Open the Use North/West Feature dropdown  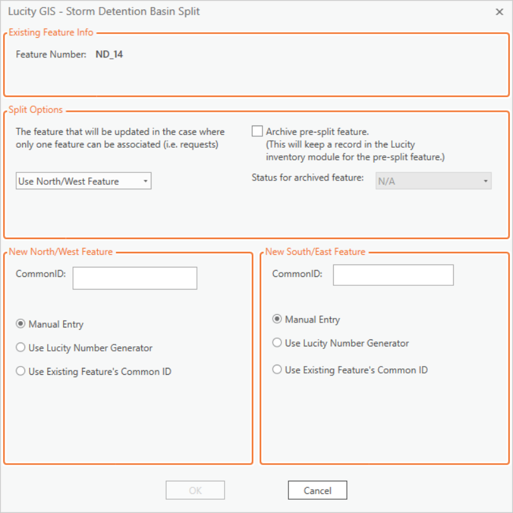[83, 181]
